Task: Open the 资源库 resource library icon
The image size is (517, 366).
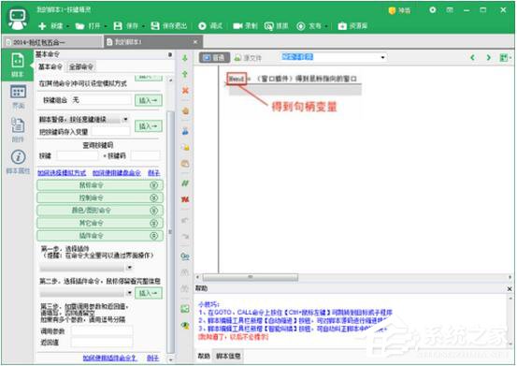Action: (x=342, y=26)
